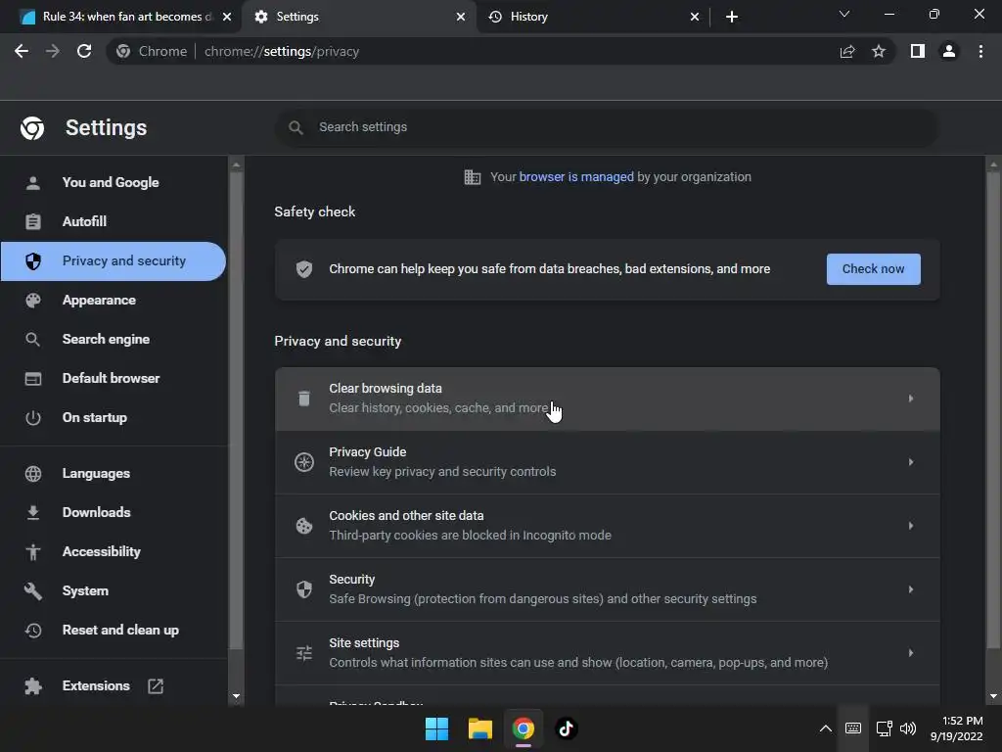
Task: Open Extensions in new tab
Action: (x=114, y=685)
